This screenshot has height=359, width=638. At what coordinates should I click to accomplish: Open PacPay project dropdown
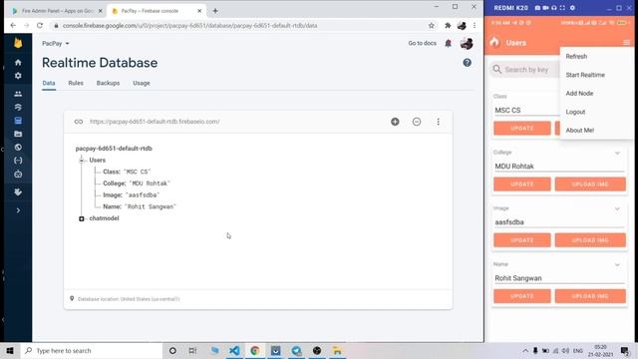click(56, 43)
